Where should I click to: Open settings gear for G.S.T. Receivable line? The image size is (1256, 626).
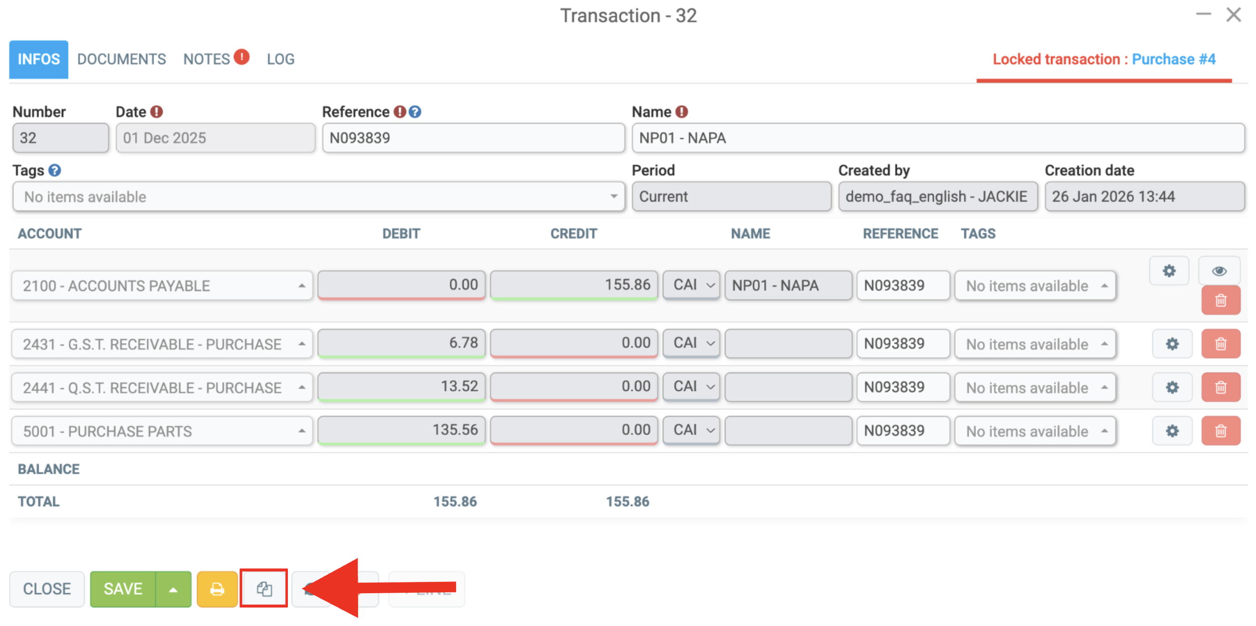coord(1172,344)
